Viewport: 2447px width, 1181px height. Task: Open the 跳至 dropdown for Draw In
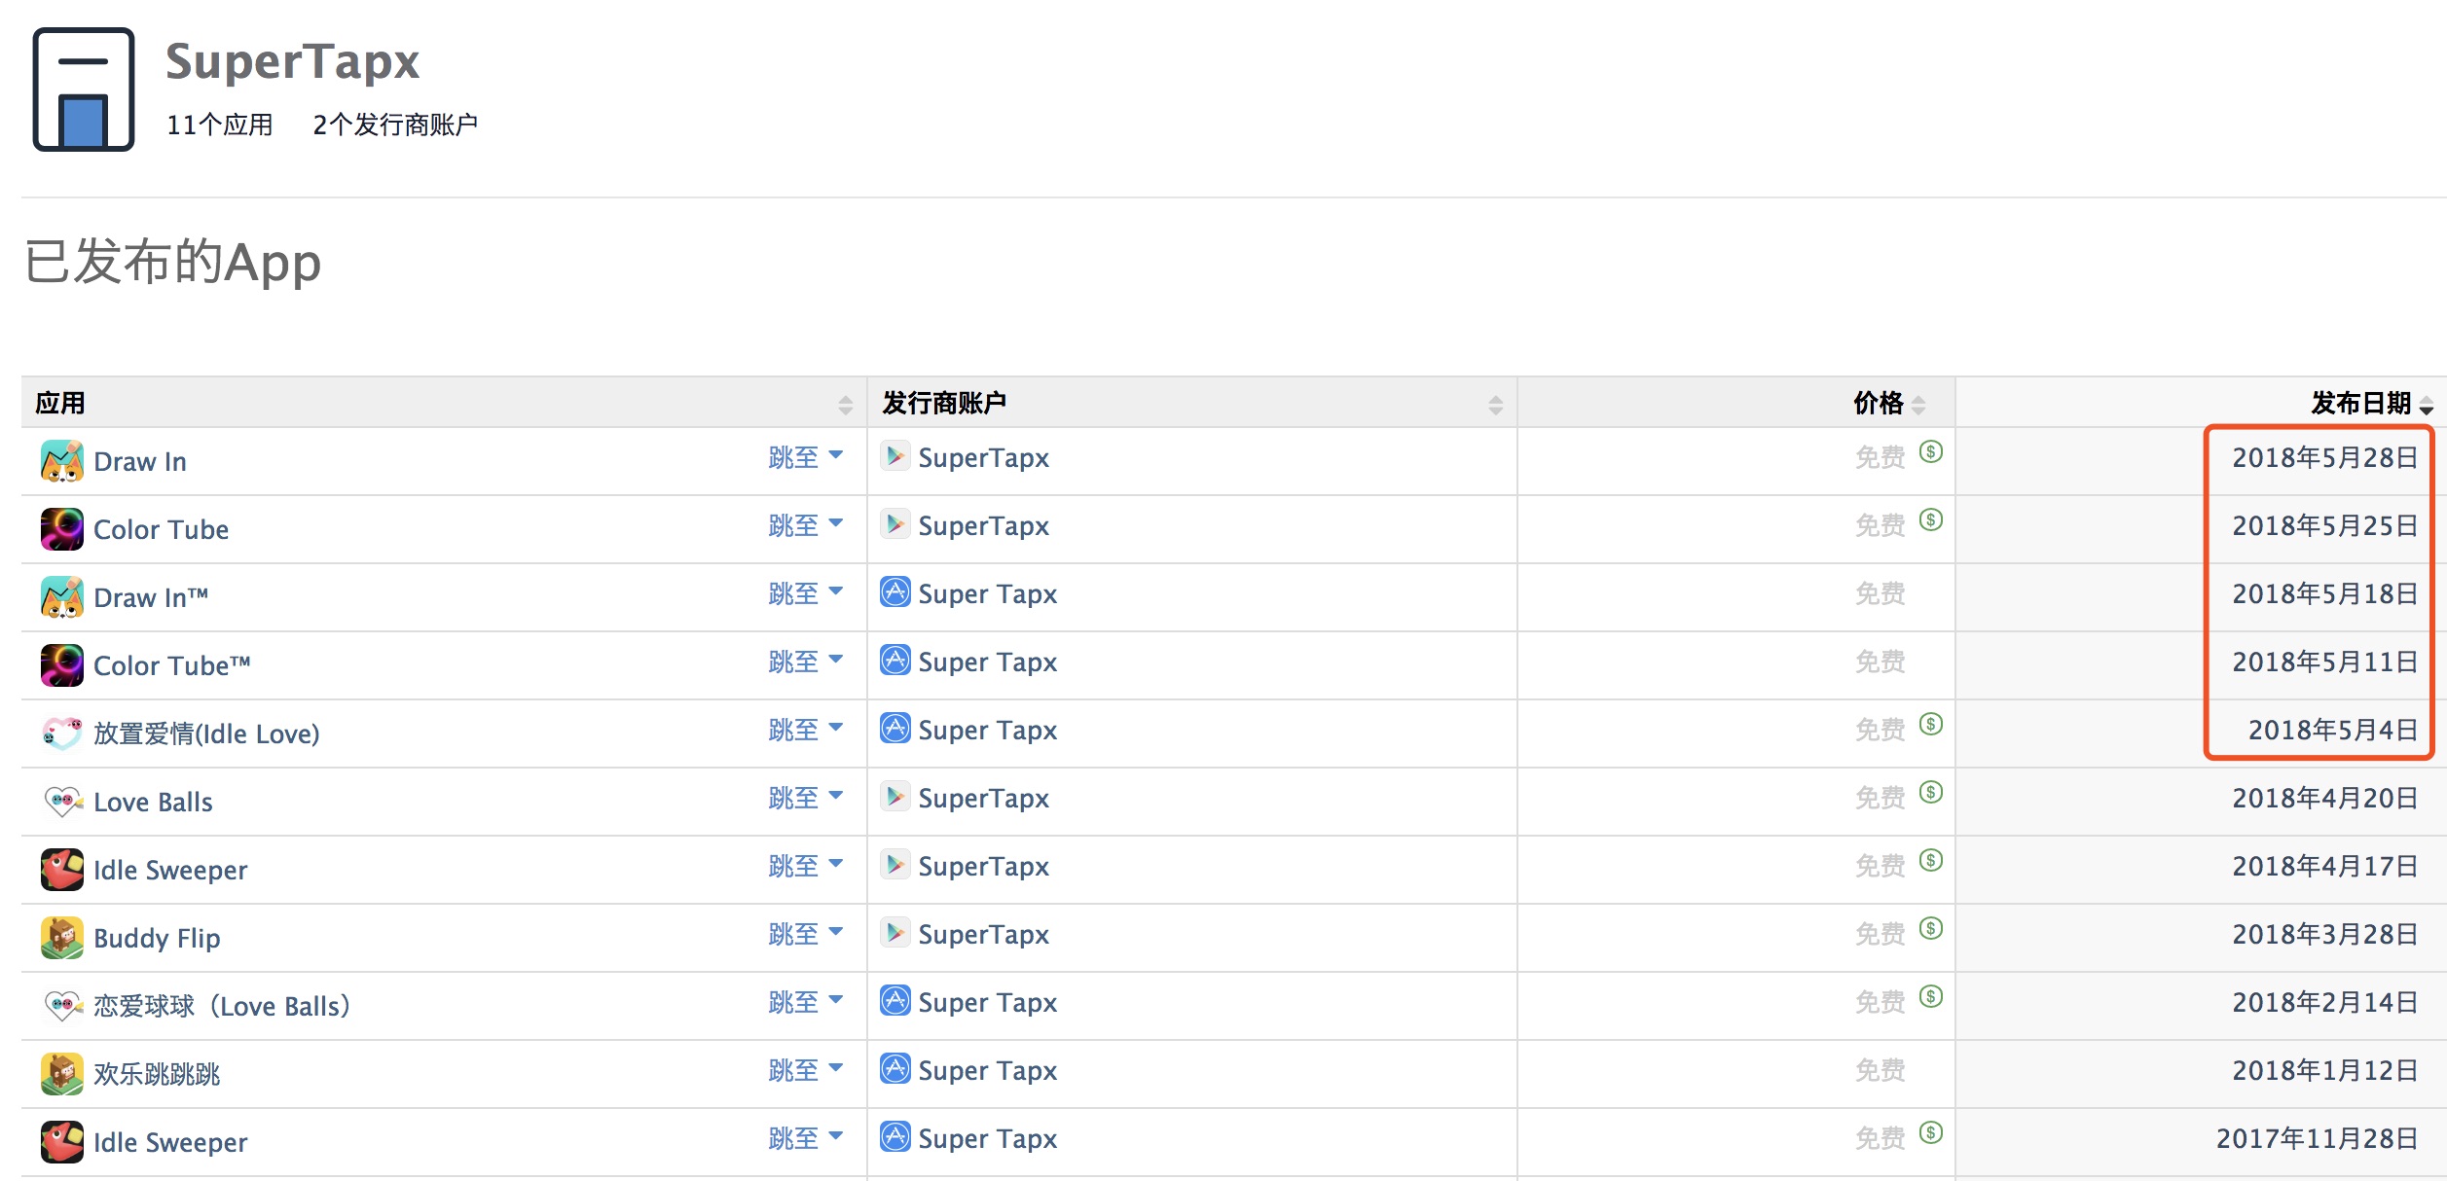pyautogui.click(x=806, y=457)
